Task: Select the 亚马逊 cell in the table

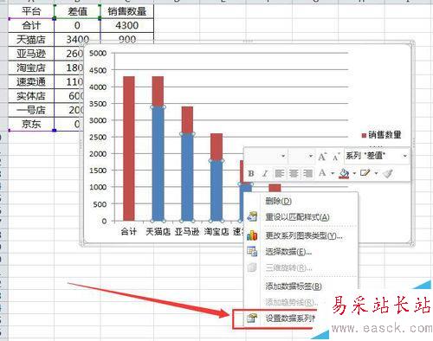Action: 31,54
